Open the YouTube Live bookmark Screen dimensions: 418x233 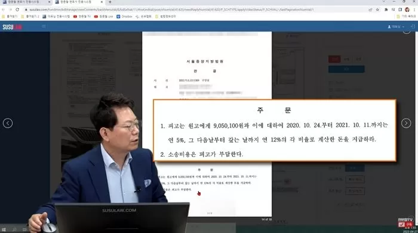(x=103, y=17)
